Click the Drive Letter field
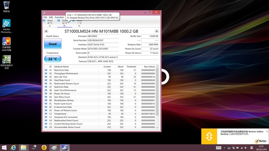The height and width of the screenshot is (151, 269). coord(103,53)
